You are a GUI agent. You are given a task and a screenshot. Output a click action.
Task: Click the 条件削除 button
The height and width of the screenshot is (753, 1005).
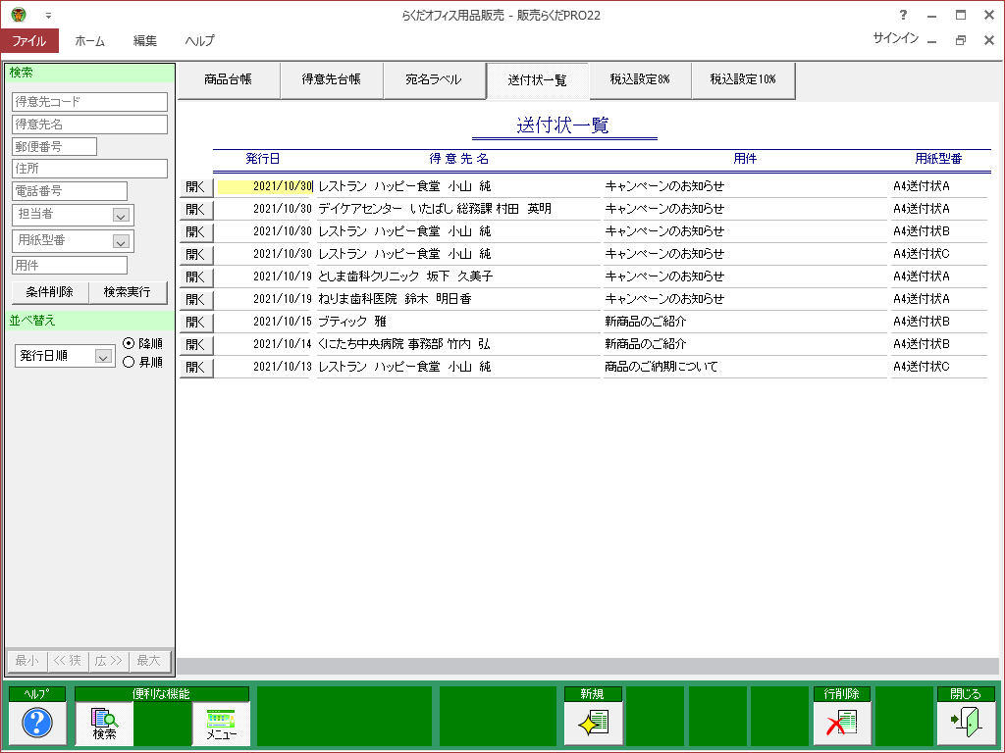click(50, 292)
